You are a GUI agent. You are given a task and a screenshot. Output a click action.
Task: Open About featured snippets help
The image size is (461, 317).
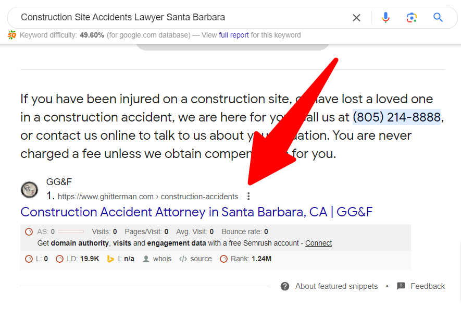[330, 286]
